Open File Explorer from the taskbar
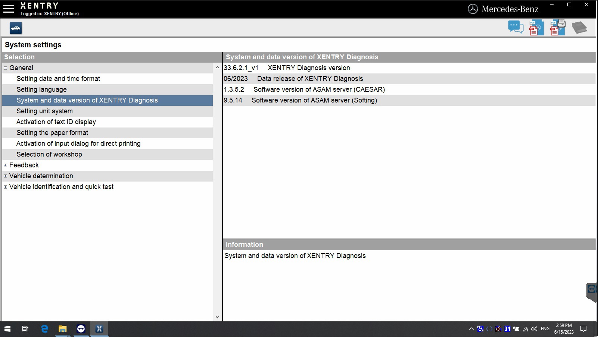The image size is (598, 337). (63, 329)
